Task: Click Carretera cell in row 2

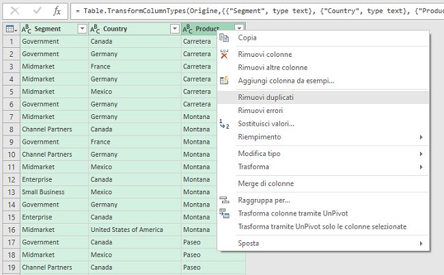Action: 199,54
